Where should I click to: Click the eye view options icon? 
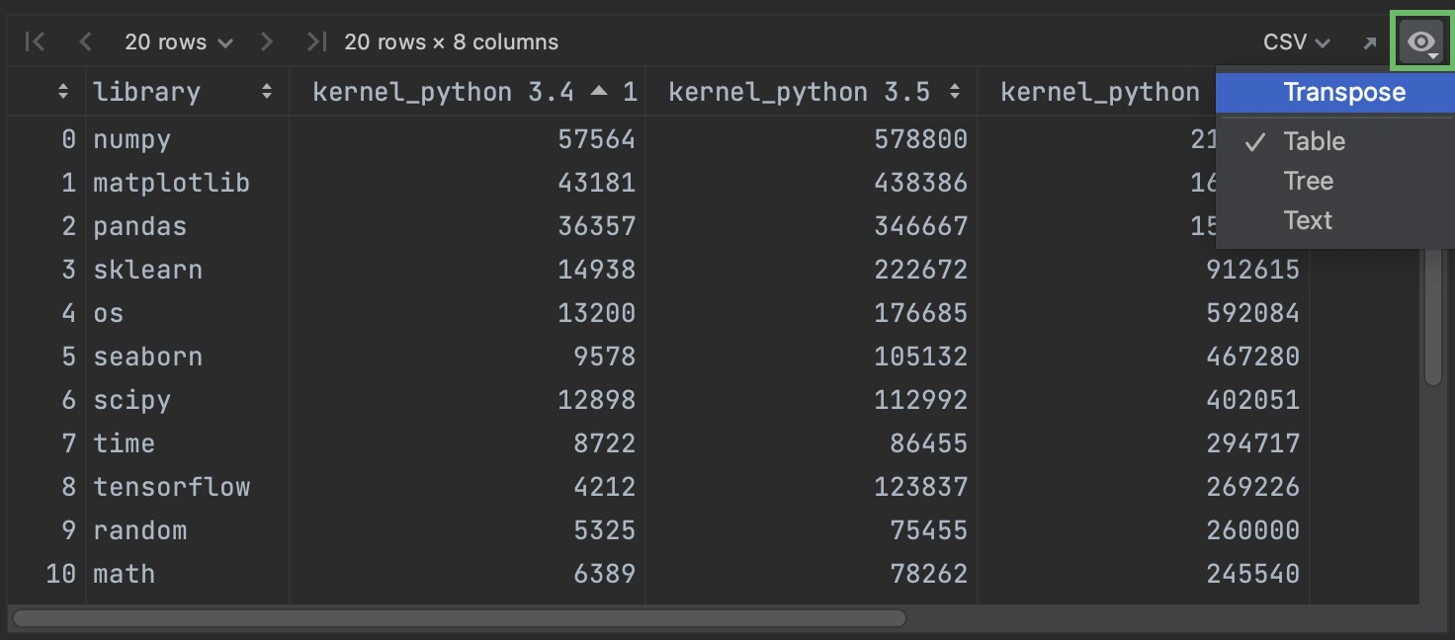pyautogui.click(x=1421, y=42)
